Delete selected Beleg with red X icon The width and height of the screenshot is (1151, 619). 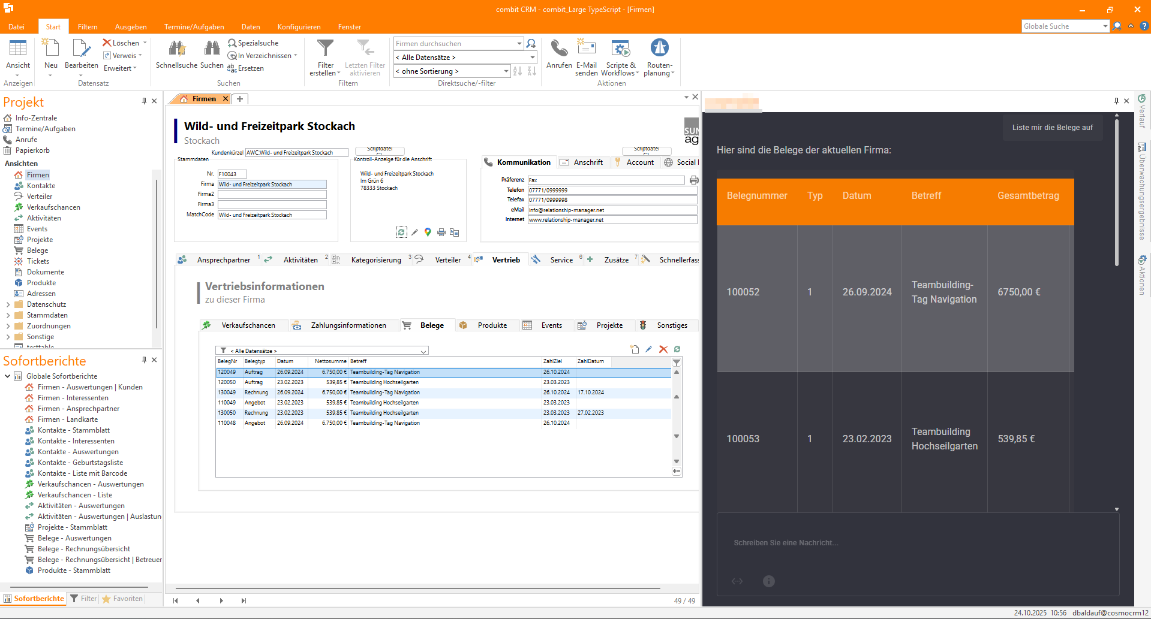[x=663, y=349]
